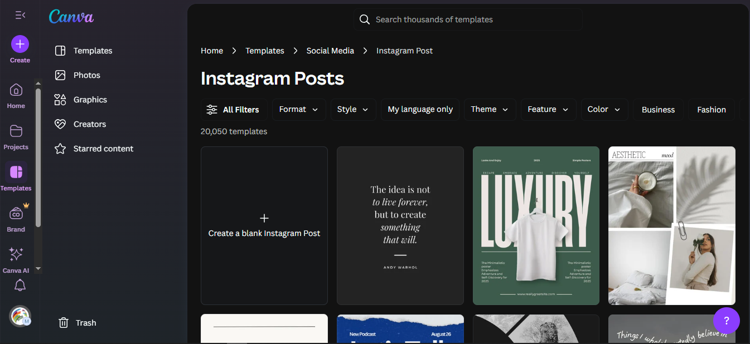Image resolution: width=750 pixels, height=344 pixels.
Task: Create a blank Instagram Post
Action: point(264,225)
